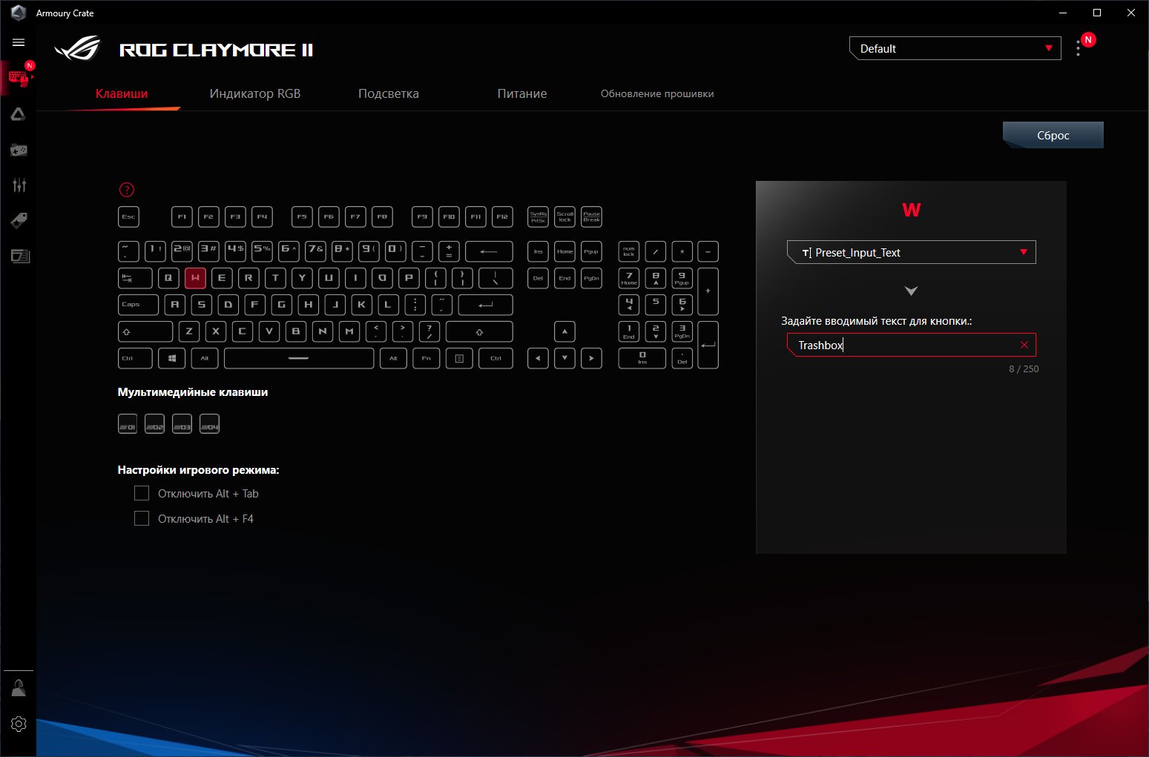Viewport: 1149px width, 757px height.
Task: Select the right Ctrl key on the layout
Action: pos(496,358)
